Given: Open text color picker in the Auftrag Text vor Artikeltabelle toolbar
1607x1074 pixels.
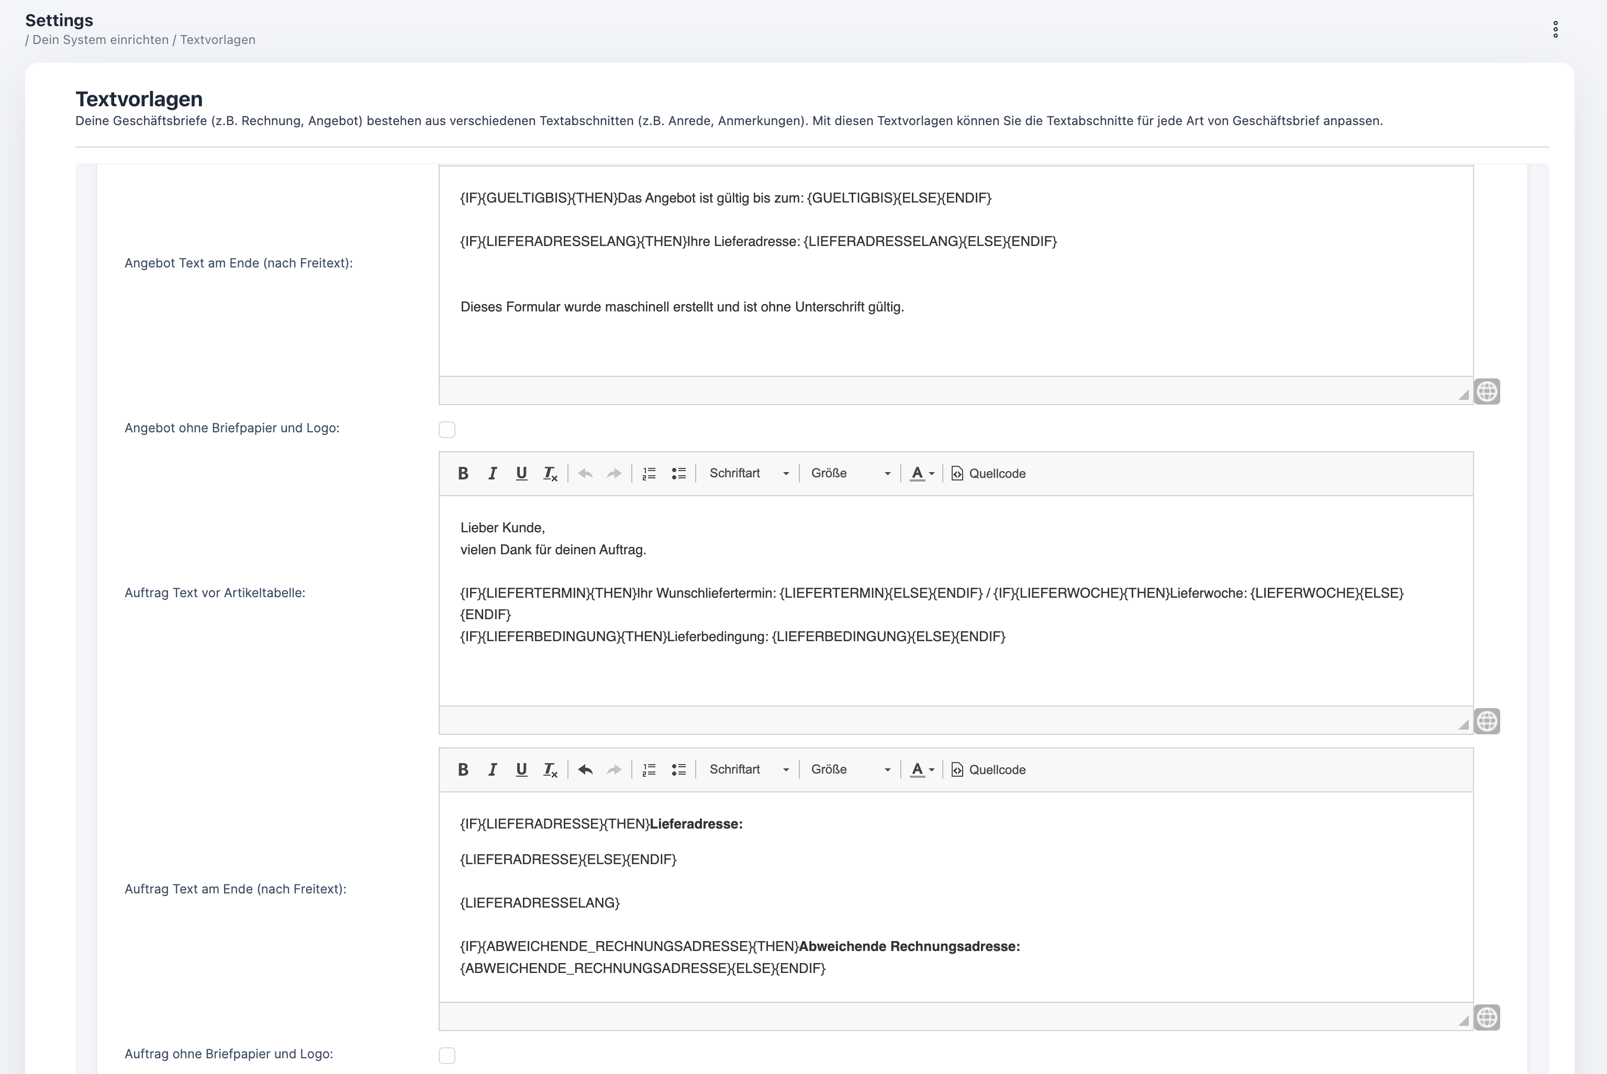Looking at the screenshot, I should pos(921,473).
